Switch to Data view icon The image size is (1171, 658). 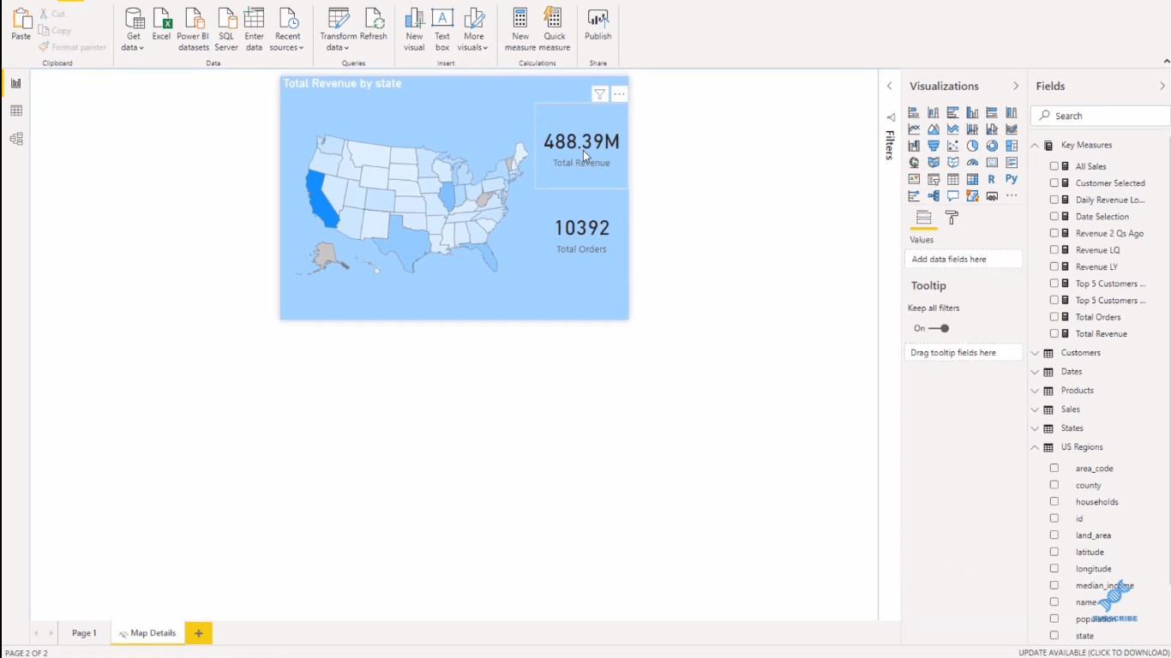click(15, 111)
